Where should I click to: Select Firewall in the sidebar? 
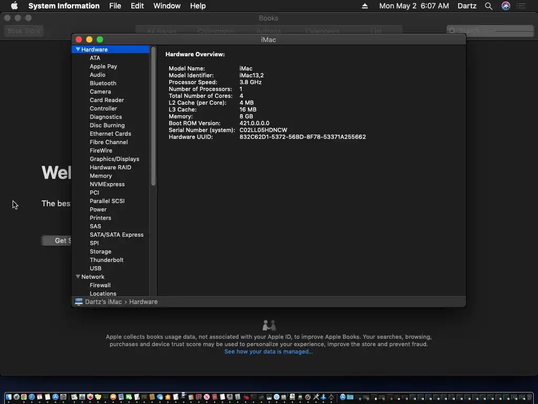point(100,285)
